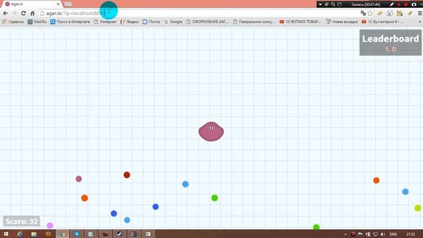This screenshot has width=423, height=238.
Task: Open the recorder dropdown arrow
Action: [x=320, y=5]
